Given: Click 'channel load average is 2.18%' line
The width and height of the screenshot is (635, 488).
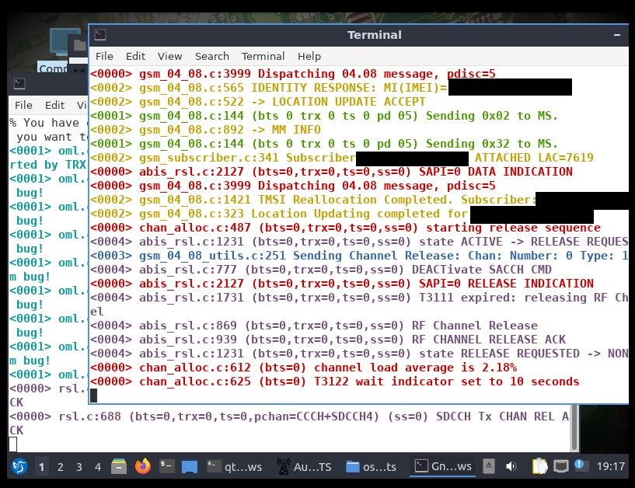Looking at the screenshot, I should click(x=303, y=368).
